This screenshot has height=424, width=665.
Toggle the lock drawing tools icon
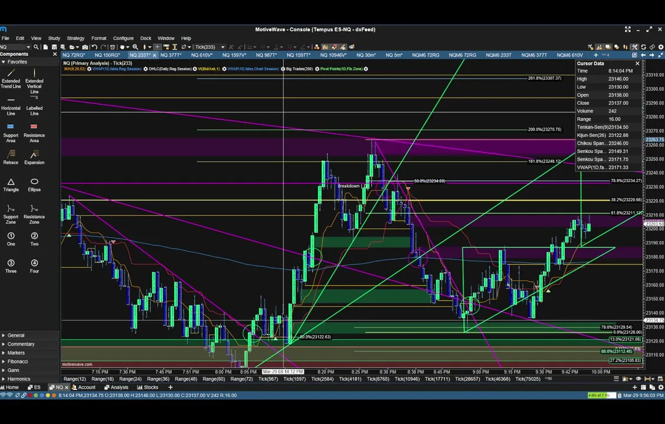click(590, 47)
